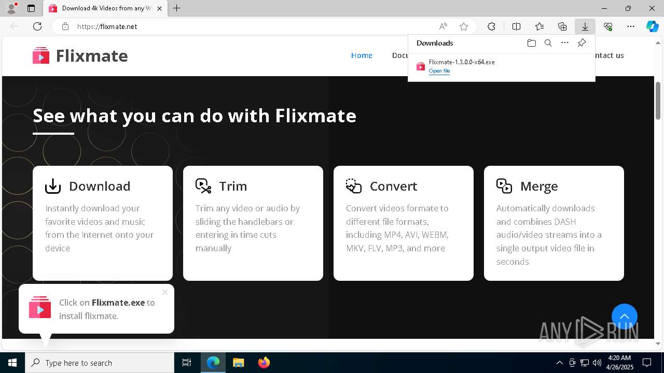This screenshot has width=664, height=373.
Task: Click the Flixmate logo icon in header
Action: [x=41, y=55]
